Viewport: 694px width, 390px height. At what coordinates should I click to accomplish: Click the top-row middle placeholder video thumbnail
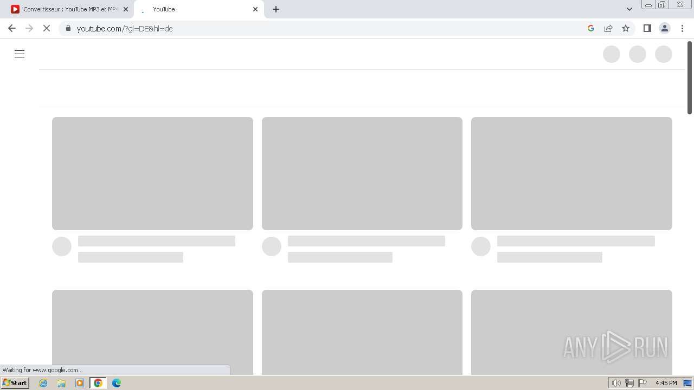362,173
